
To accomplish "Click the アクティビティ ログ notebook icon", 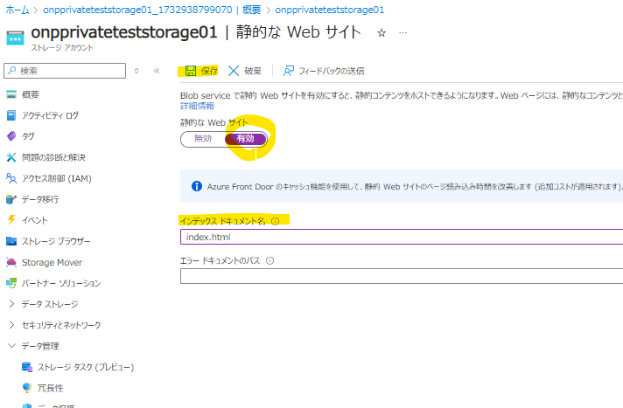I will (11, 115).
